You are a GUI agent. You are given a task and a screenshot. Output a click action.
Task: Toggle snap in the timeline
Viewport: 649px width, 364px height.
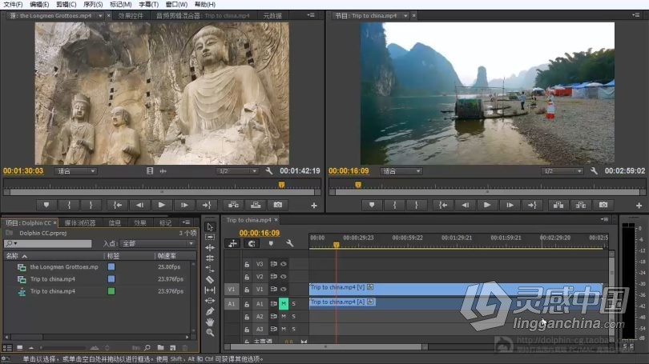252,244
